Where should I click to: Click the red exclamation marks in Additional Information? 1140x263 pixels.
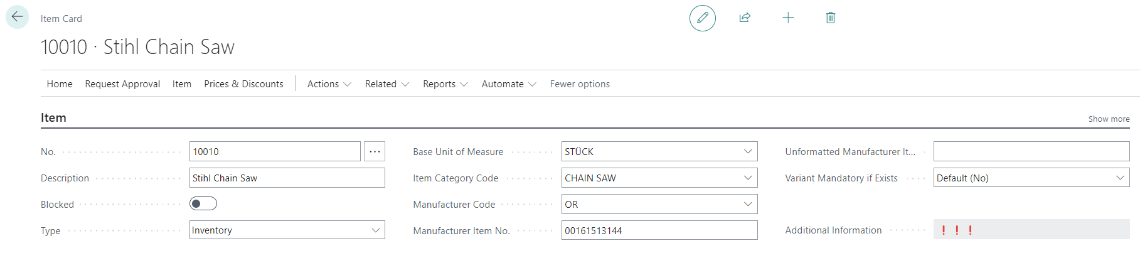(956, 230)
